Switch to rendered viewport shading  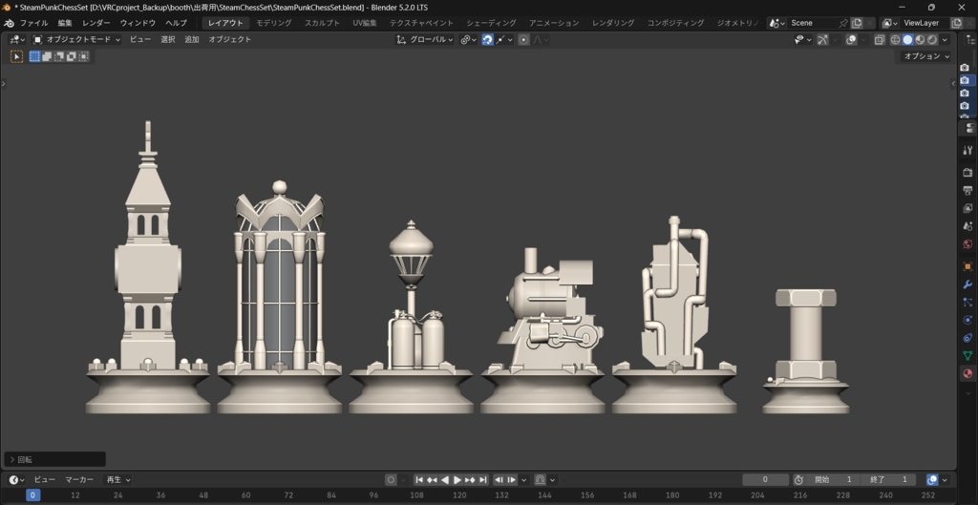click(x=932, y=39)
